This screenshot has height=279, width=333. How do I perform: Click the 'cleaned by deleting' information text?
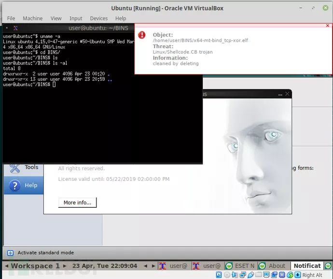176,63
